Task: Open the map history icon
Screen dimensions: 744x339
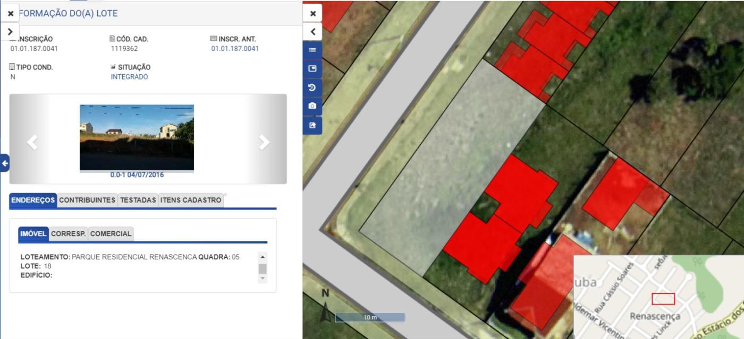Action: (313, 88)
